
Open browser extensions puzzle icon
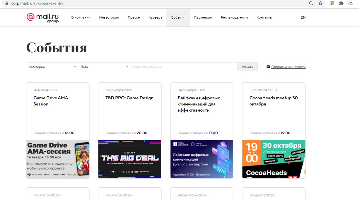tap(341, 3)
